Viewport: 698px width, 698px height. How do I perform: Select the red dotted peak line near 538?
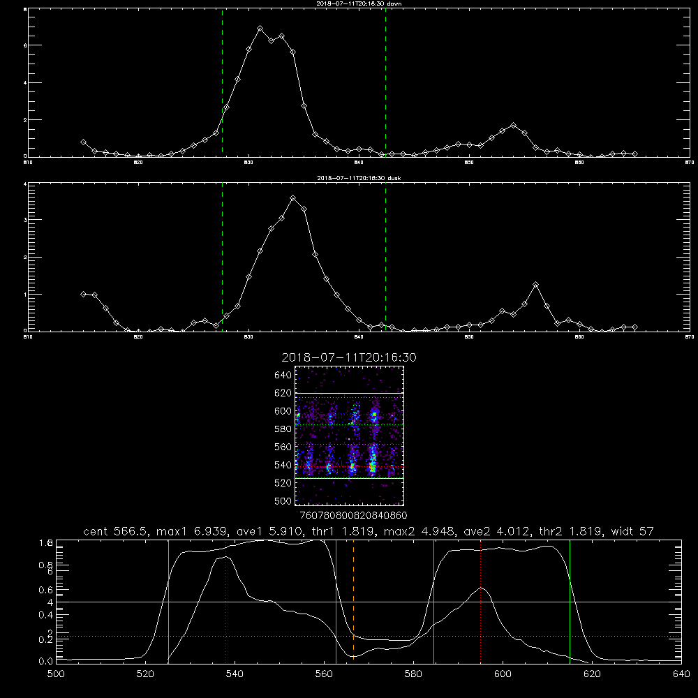pos(225,602)
